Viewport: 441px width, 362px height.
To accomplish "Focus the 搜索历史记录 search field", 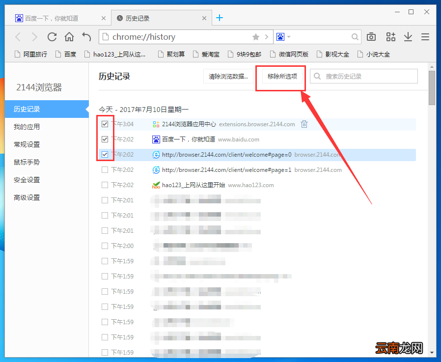I will point(364,76).
